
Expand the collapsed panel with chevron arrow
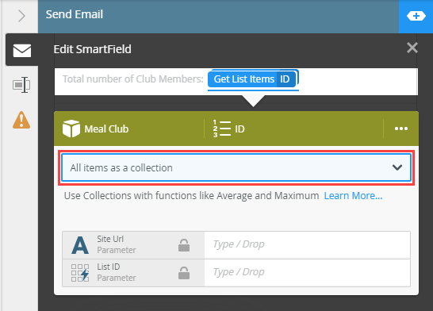tap(21, 16)
